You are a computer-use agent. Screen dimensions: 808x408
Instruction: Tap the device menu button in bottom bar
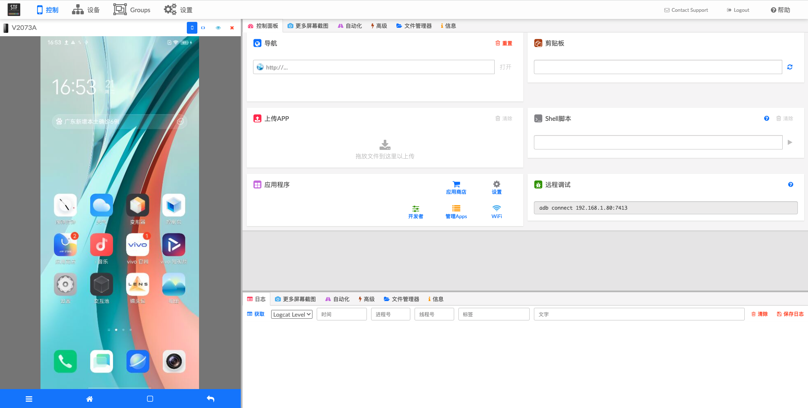point(29,399)
